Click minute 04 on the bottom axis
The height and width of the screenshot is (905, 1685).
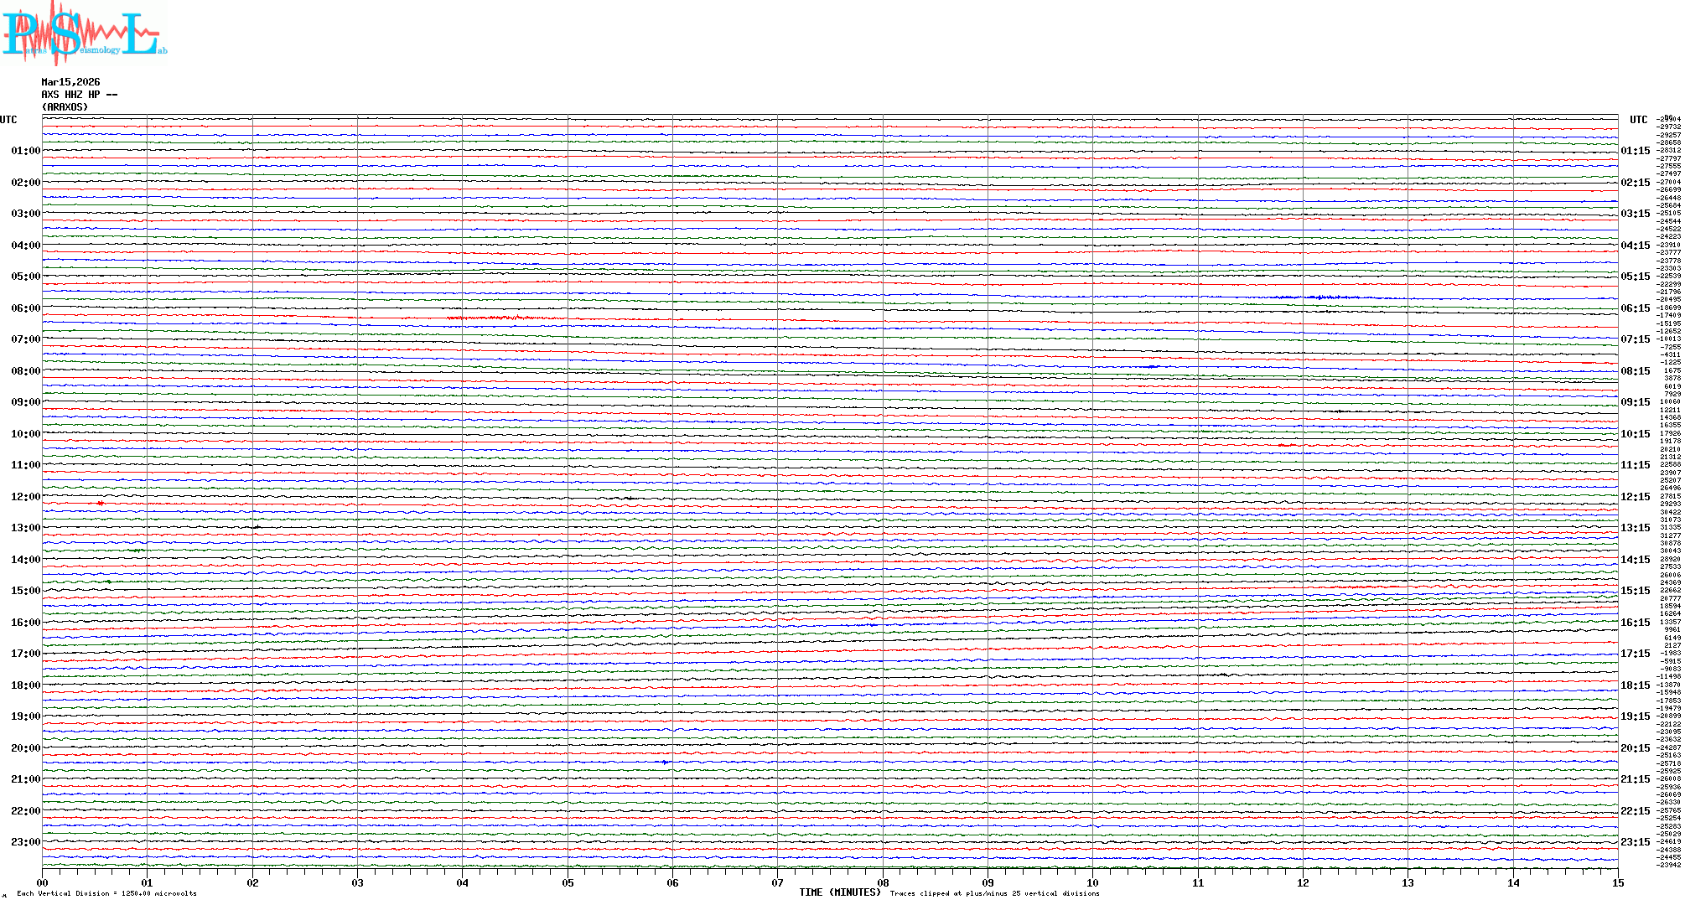coord(463,883)
